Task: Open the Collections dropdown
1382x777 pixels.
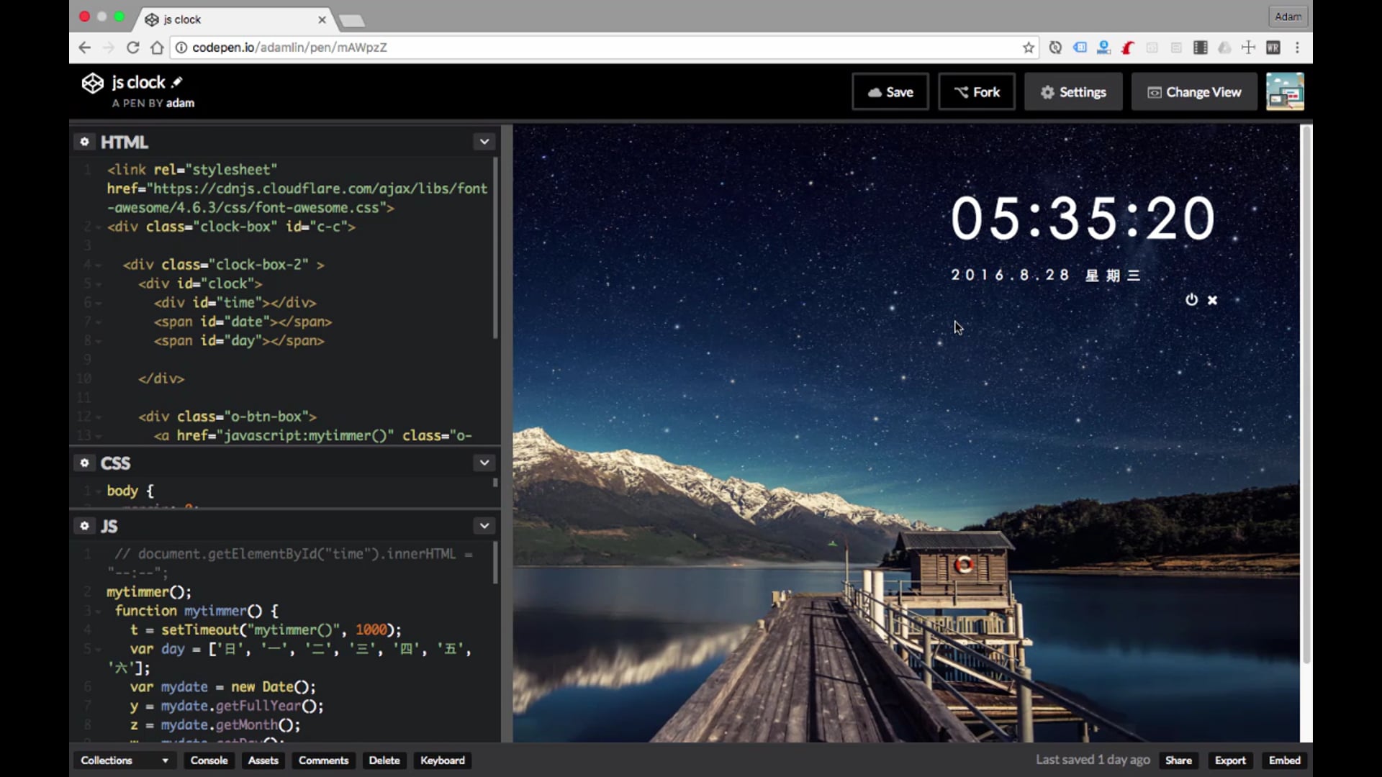Action: [124, 760]
